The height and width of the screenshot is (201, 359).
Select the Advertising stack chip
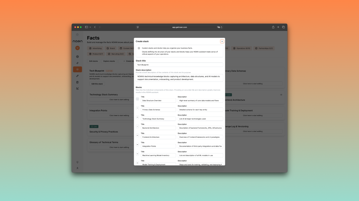[95, 48]
